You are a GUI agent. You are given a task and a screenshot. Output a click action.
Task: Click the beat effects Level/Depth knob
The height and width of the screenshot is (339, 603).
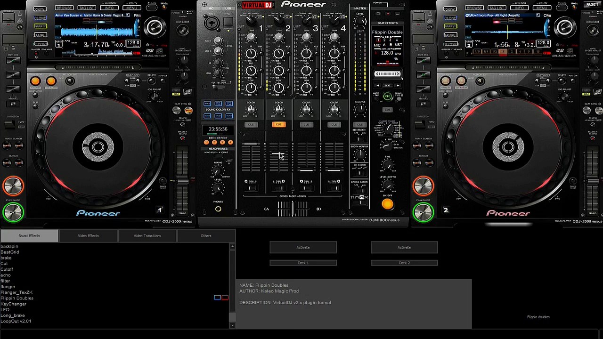click(x=387, y=186)
